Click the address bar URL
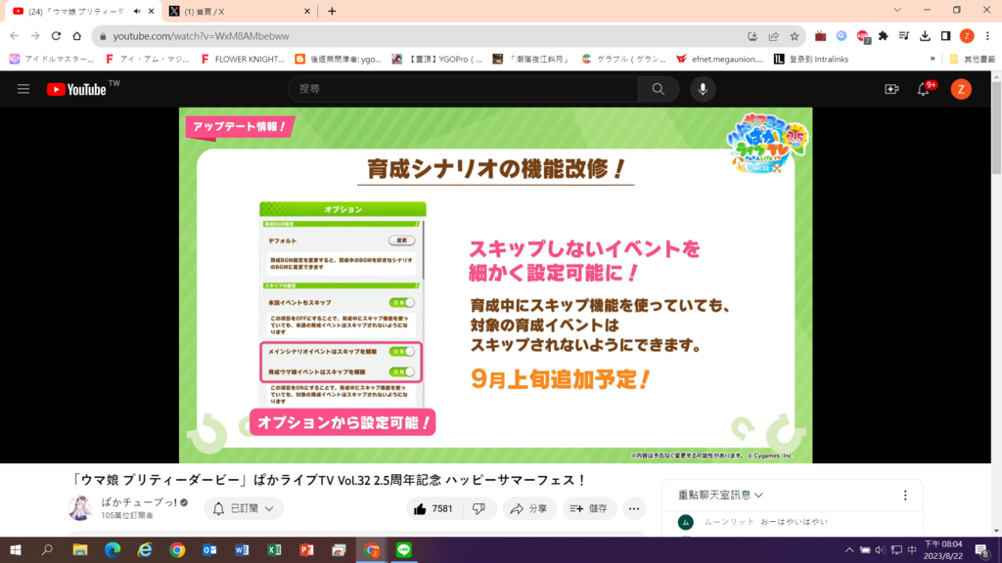The width and height of the screenshot is (1002, 563). click(201, 36)
